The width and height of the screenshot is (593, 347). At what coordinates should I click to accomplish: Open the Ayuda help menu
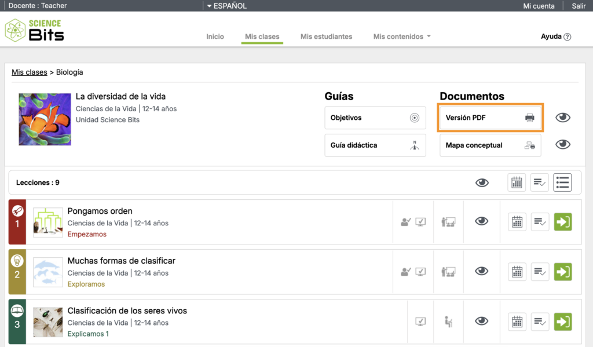click(x=555, y=36)
